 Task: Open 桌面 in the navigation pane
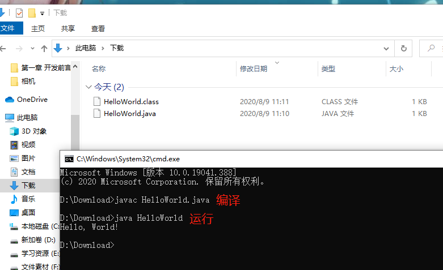[23, 212]
